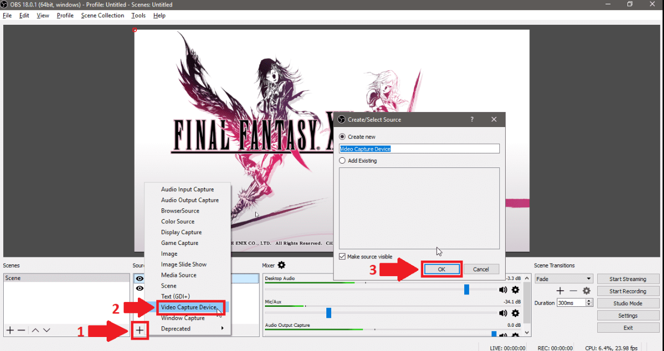Confirm the dialog with OK
This screenshot has height=351, width=664.
(x=442, y=269)
